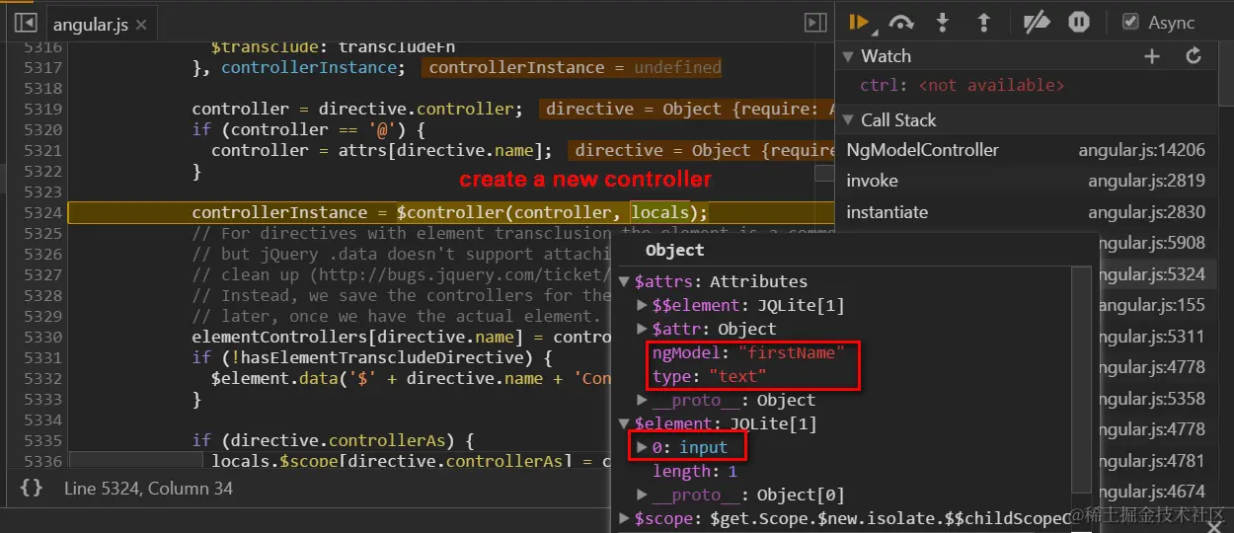This screenshot has height=533, width=1234.
Task: Toggle pause on exceptions
Action: point(1079,22)
